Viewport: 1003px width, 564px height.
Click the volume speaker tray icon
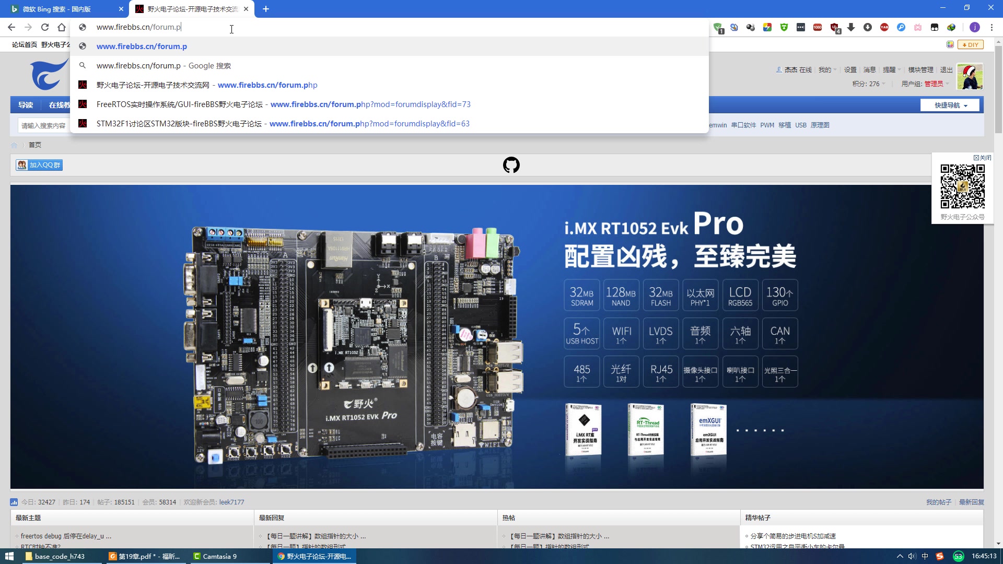click(x=912, y=556)
